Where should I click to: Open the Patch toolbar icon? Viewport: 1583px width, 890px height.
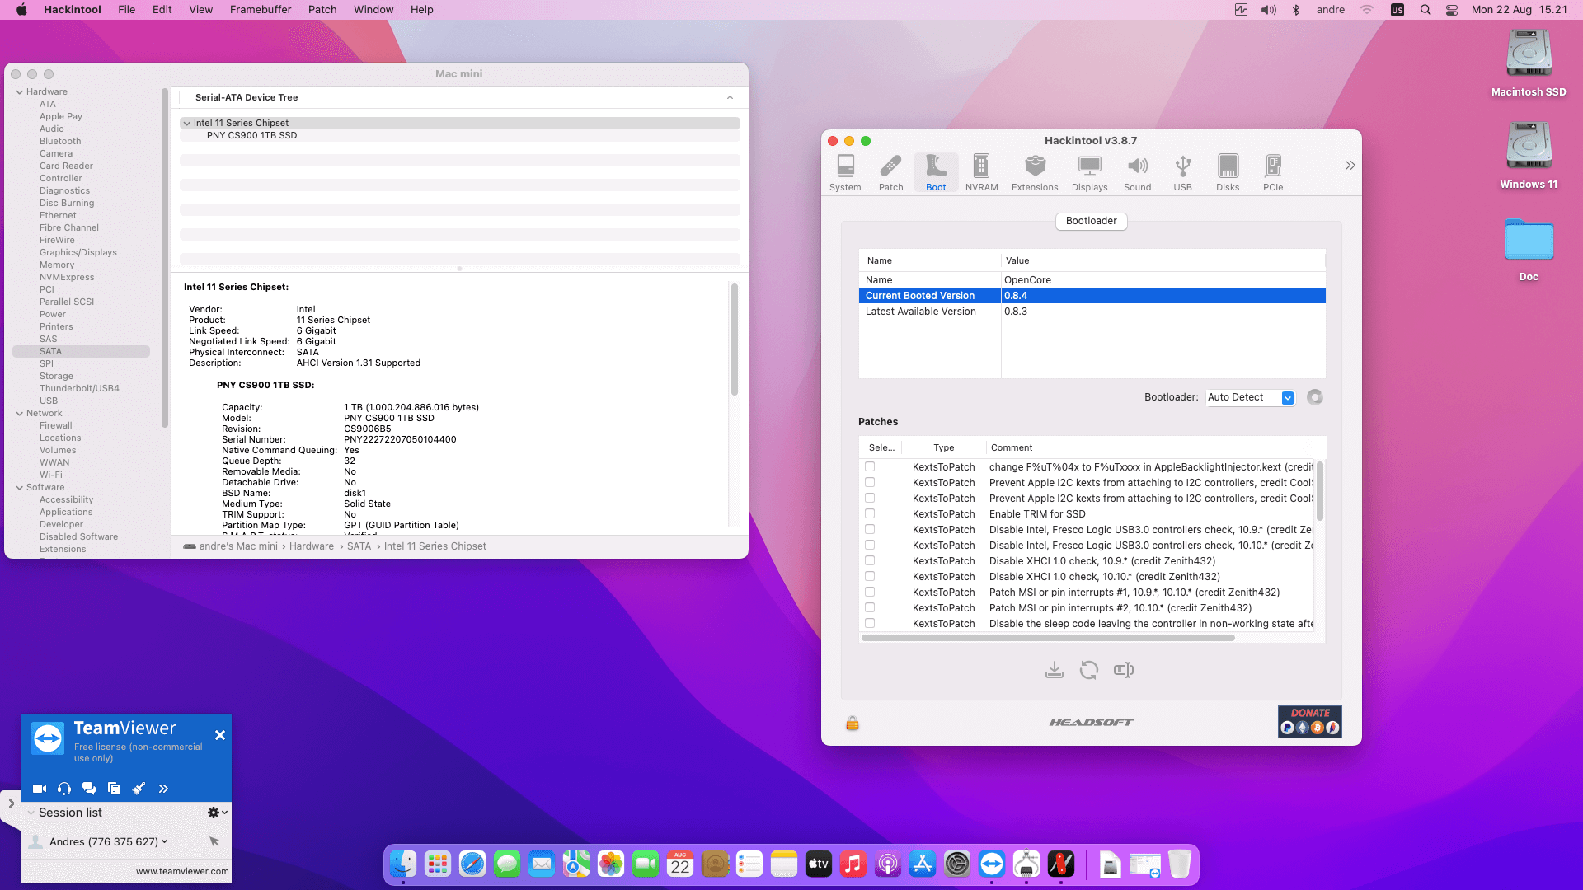(890, 173)
